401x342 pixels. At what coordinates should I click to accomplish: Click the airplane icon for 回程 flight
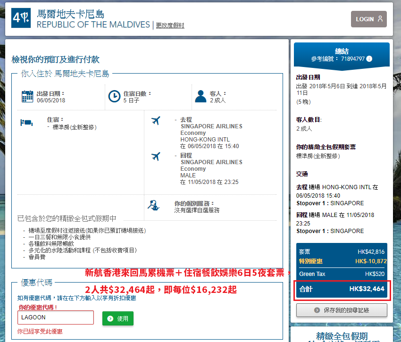tap(156, 156)
